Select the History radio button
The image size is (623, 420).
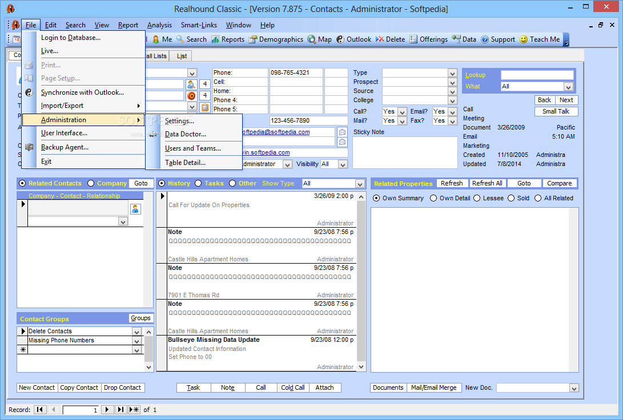tap(162, 183)
